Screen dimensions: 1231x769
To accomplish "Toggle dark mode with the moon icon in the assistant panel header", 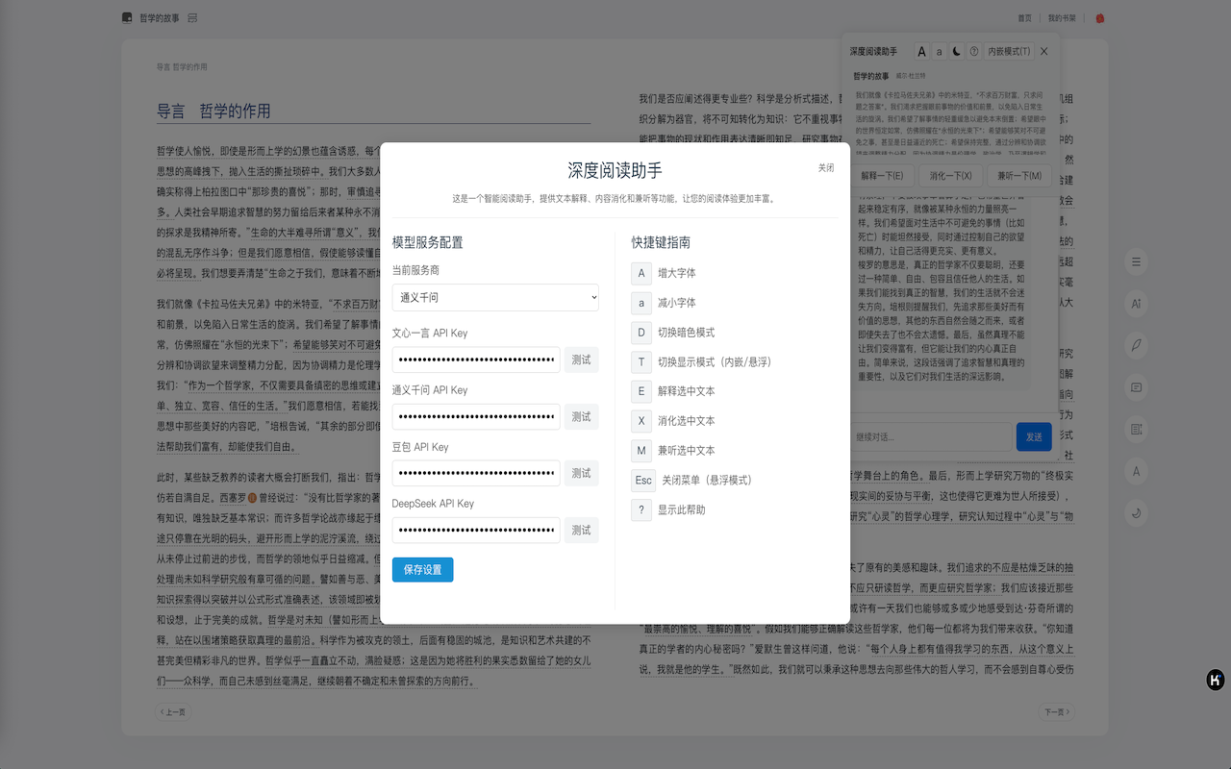I will click(957, 52).
